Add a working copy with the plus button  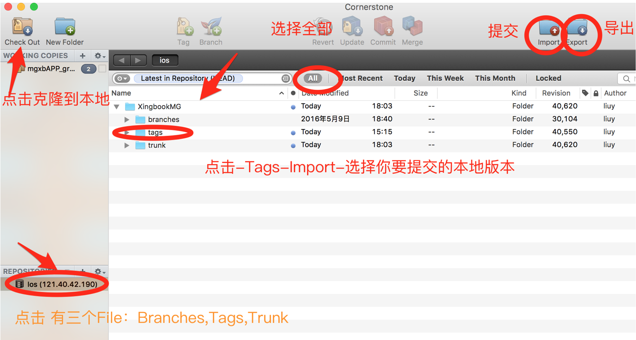83,56
